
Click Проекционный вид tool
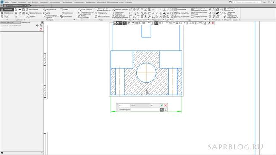[x=199, y=13]
